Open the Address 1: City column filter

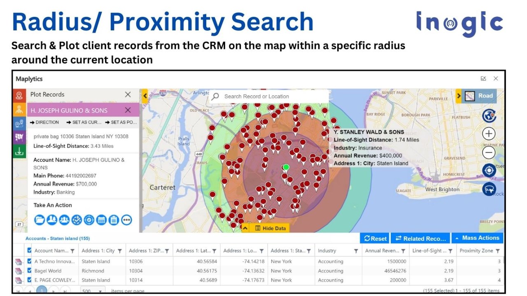tap(120, 251)
